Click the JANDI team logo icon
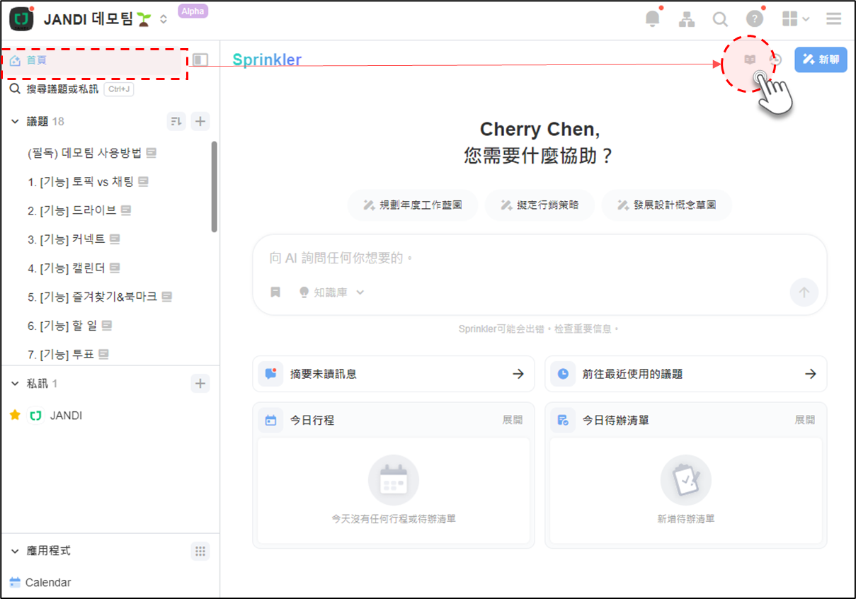 pyautogui.click(x=21, y=19)
